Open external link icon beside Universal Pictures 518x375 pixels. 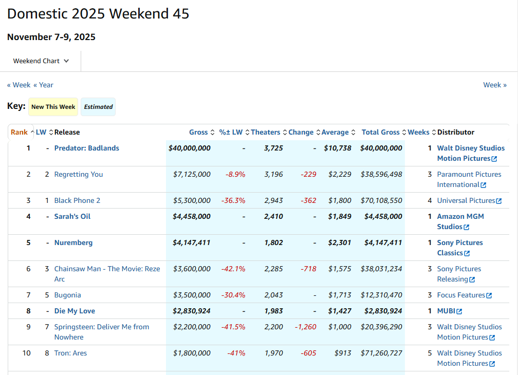coord(498,201)
